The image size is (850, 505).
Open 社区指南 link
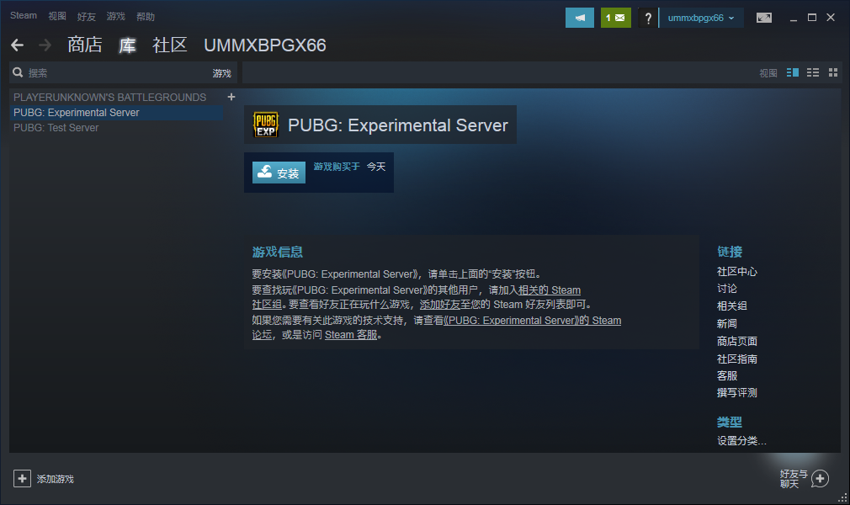click(736, 359)
